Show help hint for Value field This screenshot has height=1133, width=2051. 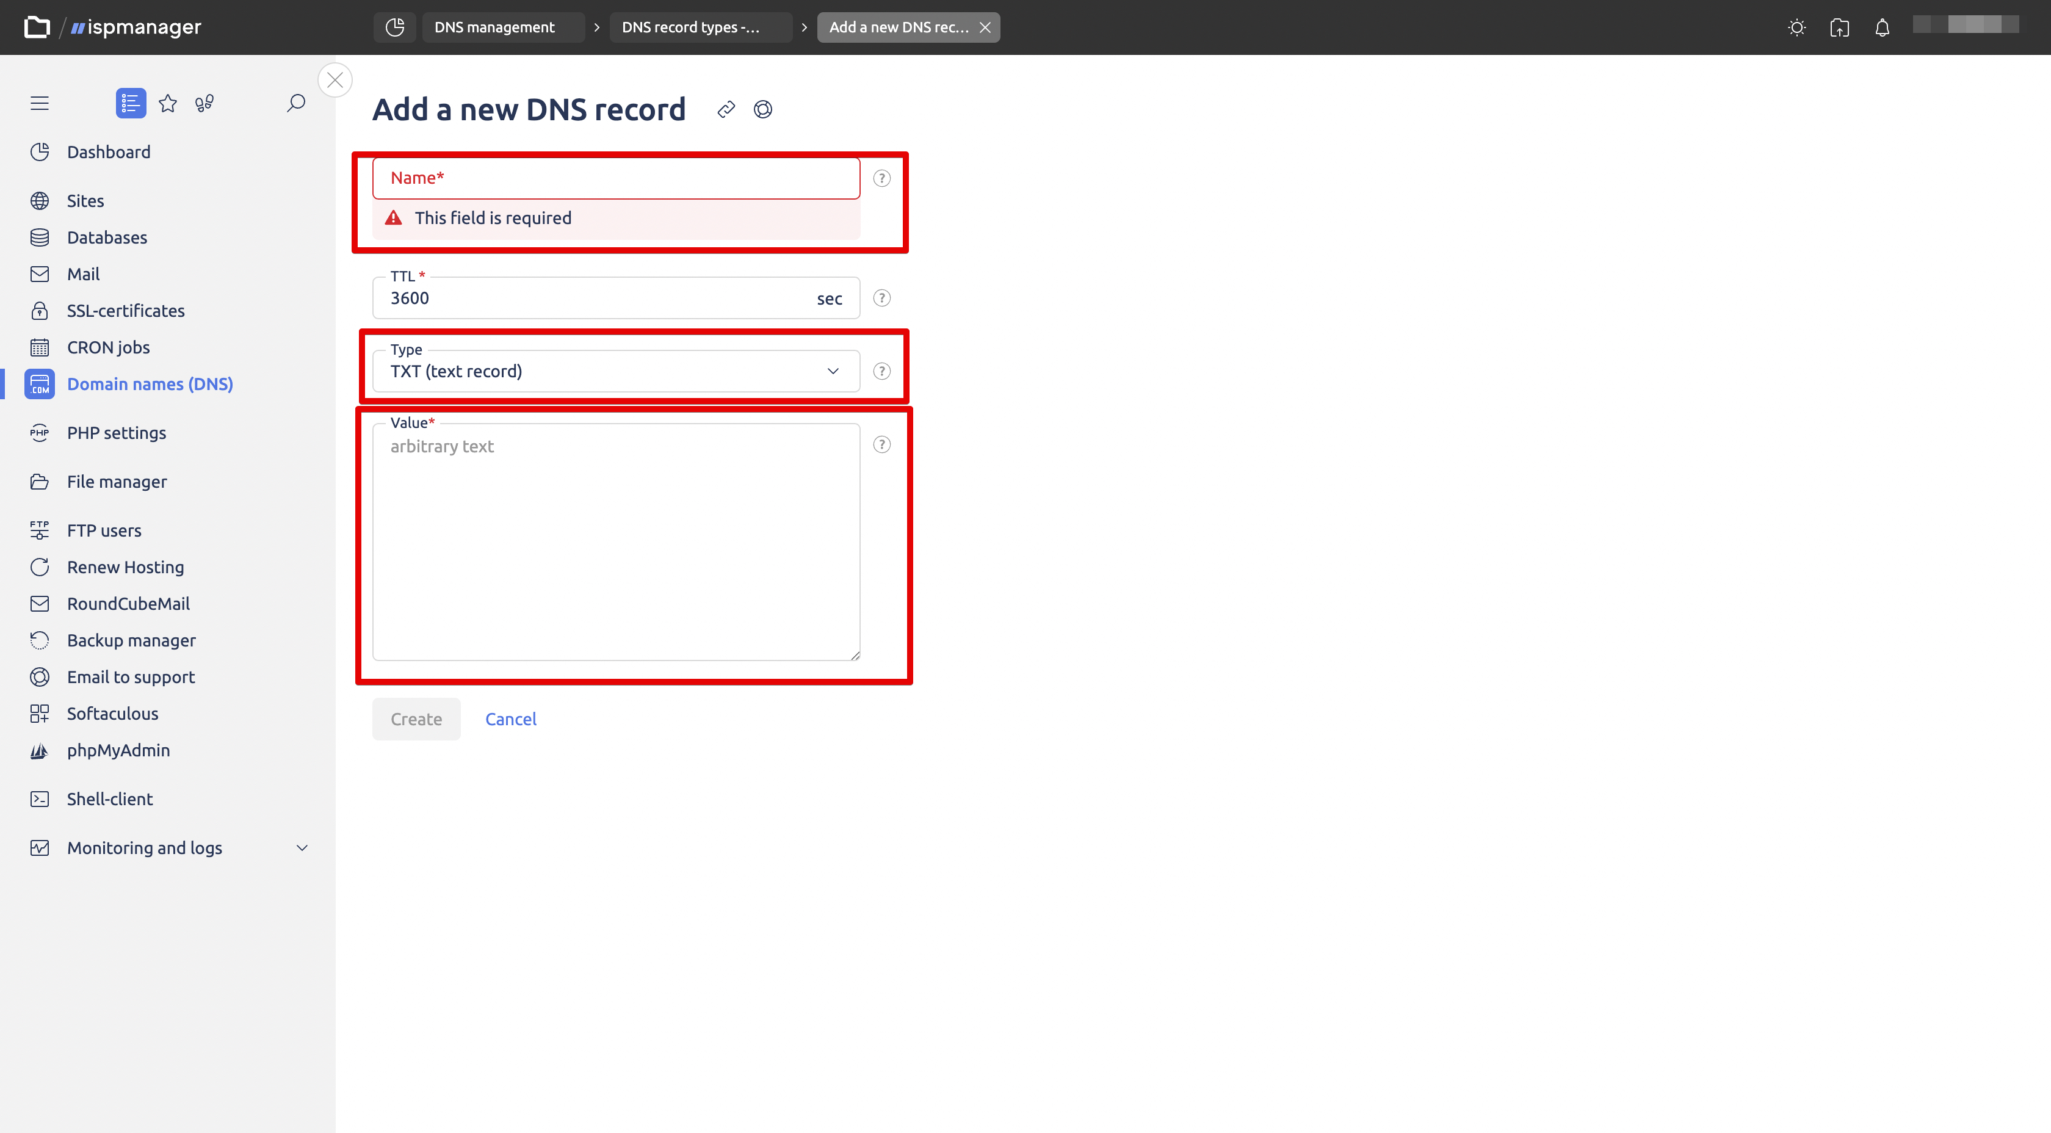(881, 444)
